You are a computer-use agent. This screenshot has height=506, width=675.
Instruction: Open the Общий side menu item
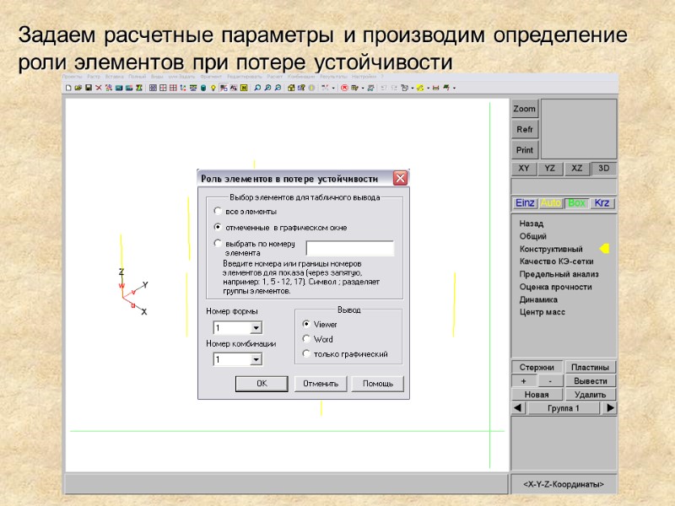tap(533, 236)
